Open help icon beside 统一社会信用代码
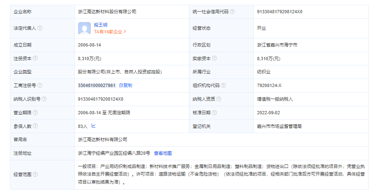This screenshot has height=192, width=377. [232, 12]
